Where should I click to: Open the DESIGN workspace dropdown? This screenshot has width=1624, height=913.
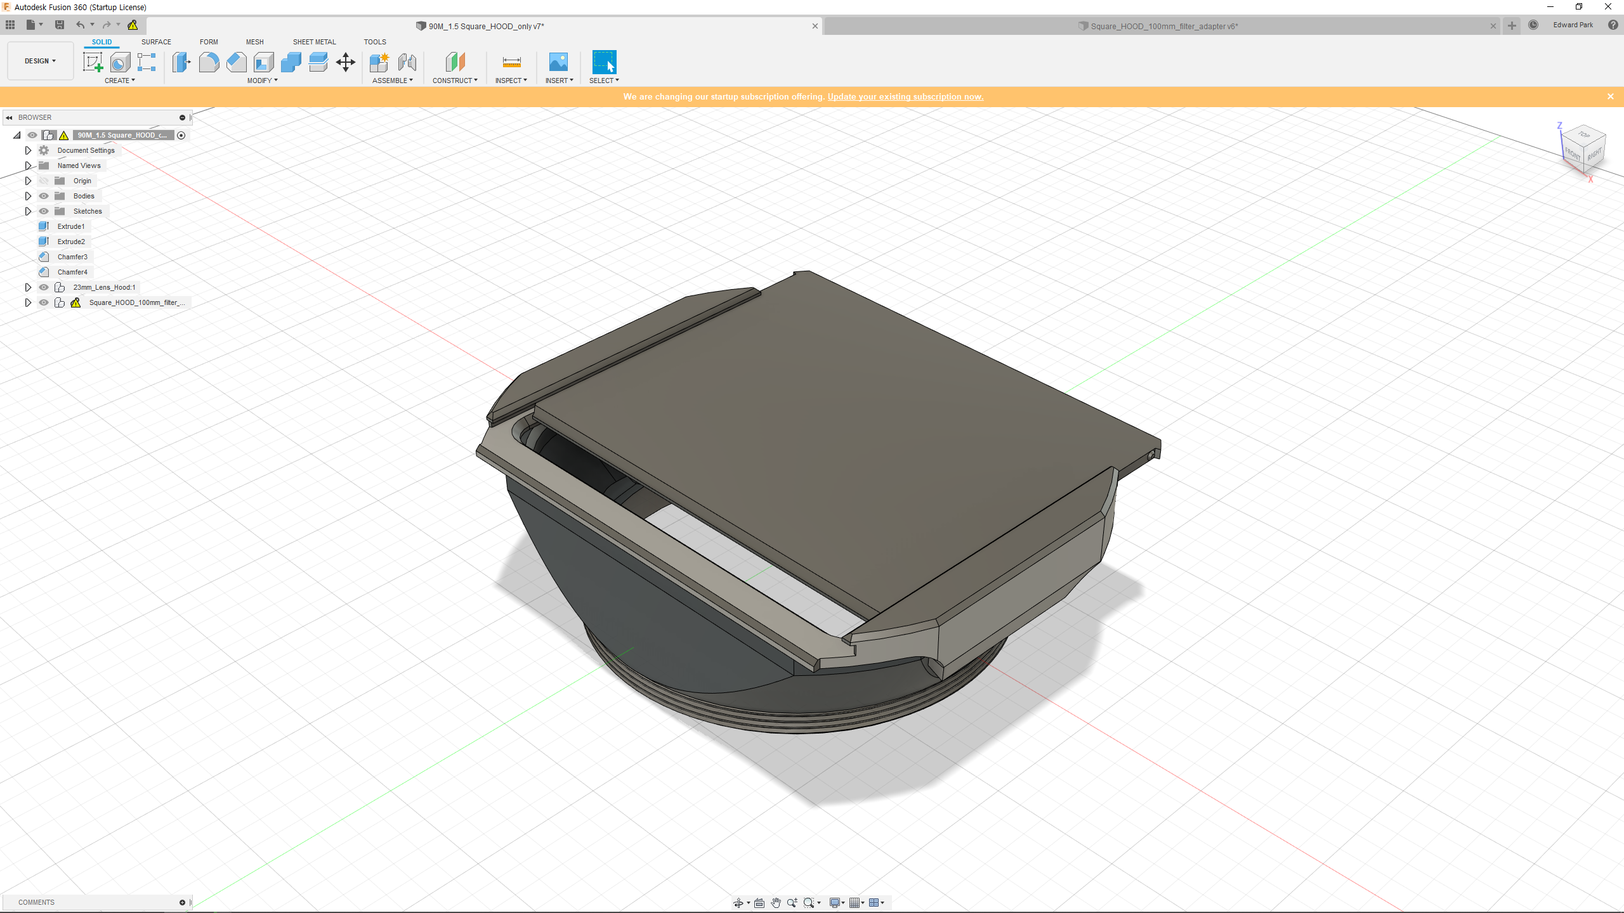point(40,61)
